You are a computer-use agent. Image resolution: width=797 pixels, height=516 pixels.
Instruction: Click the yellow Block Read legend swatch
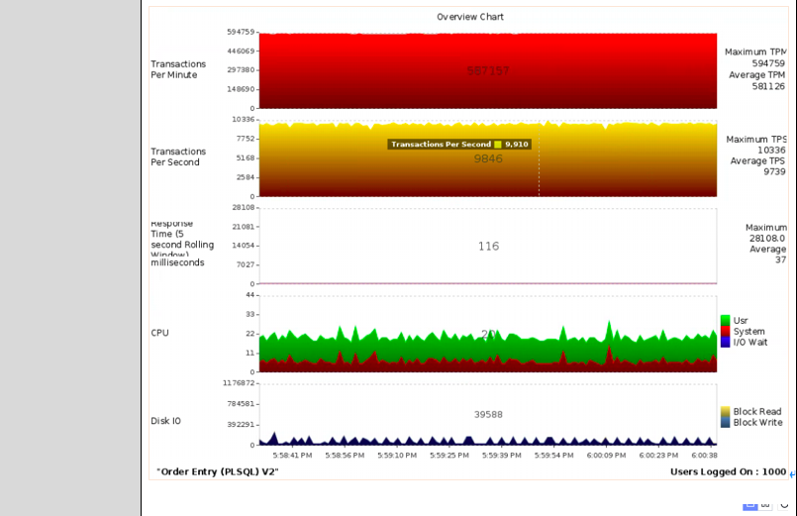coord(726,411)
